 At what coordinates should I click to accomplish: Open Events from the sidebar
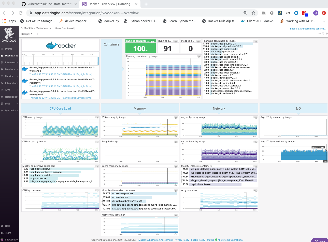[8, 49]
